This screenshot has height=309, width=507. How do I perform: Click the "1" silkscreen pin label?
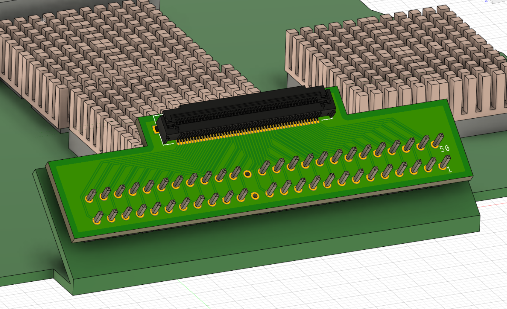pos(450,169)
